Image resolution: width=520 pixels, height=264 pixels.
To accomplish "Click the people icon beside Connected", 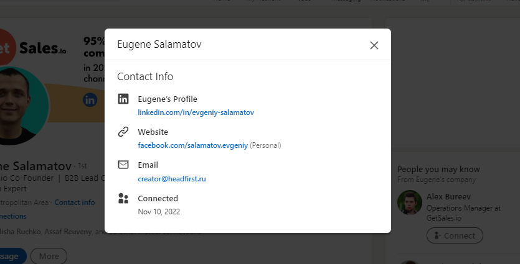I will click(123, 198).
